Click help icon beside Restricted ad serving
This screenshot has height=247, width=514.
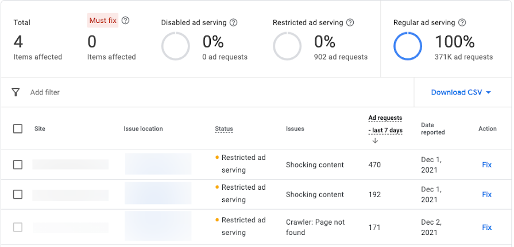point(350,23)
